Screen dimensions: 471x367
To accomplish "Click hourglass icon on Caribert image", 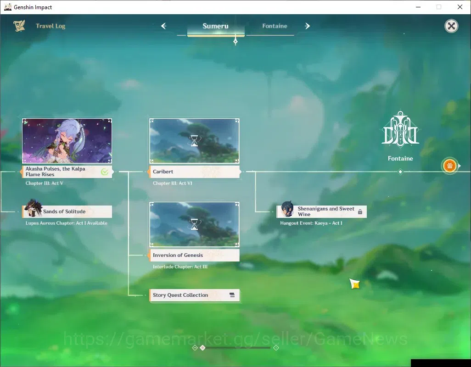I will (194, 140).
